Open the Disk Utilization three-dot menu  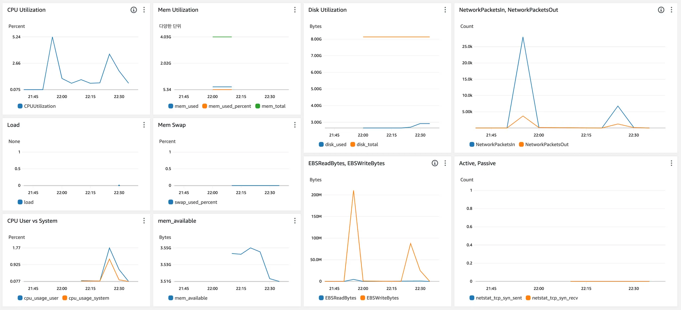coord(445,10)
